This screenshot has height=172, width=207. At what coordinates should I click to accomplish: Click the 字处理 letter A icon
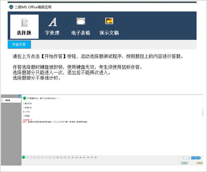[52, 22]
